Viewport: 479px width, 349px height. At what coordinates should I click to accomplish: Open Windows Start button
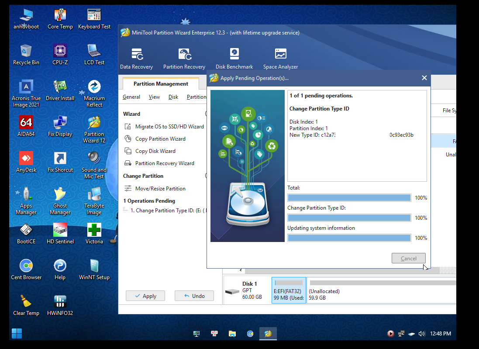[x=17, y=333]
